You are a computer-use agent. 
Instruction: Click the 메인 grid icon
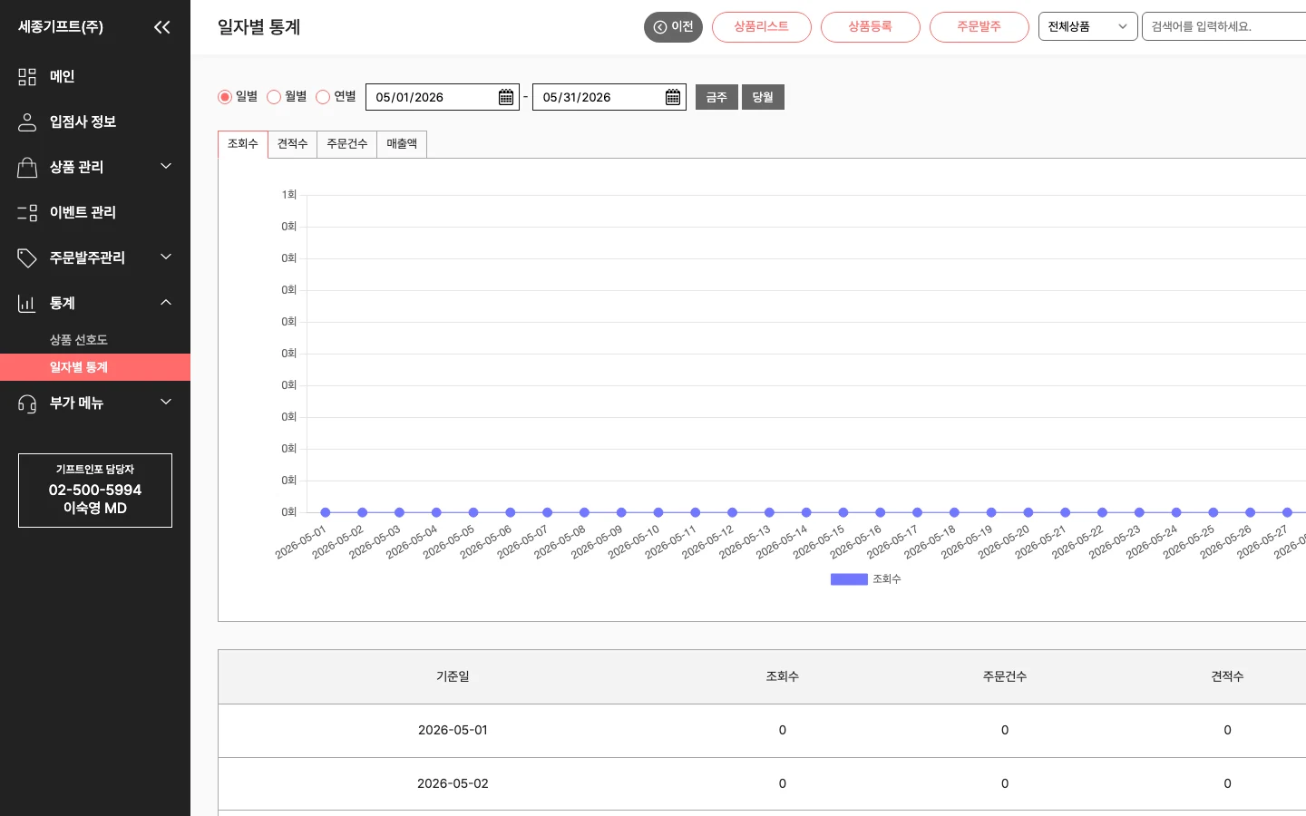pyautogui.click(x=27, y=77)
